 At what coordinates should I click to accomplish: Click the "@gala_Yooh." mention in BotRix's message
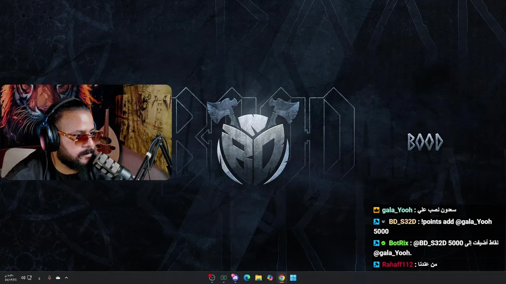pos(393,253)
